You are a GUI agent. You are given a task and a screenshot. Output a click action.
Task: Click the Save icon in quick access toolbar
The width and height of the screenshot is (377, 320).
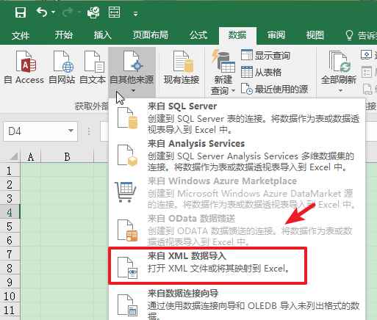tap(21, 12)
